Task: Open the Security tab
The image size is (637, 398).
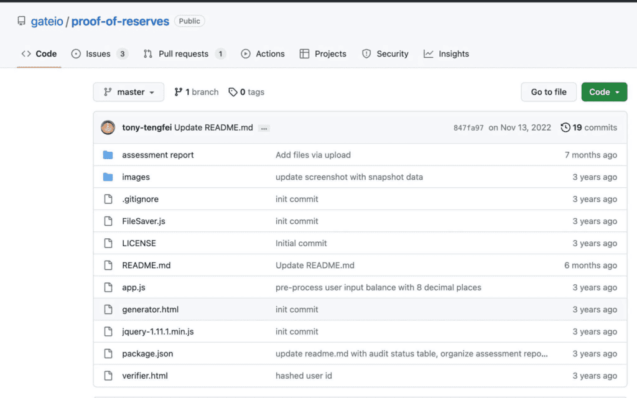Action: click(x=385, y=53)
